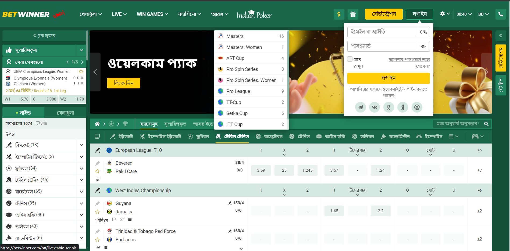Screen dimensions: 510x251
Task: Expand টেবিল টেনিস (45) in sidebar
Action: click(x=81, y=180)
